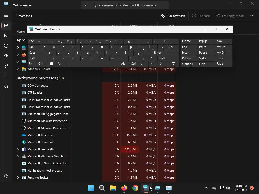
Task: Open Task Manager settings gear
Action: (6, 176)
